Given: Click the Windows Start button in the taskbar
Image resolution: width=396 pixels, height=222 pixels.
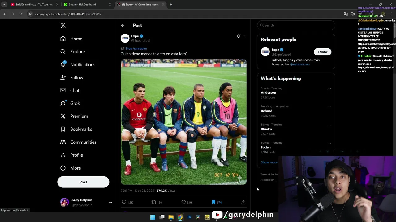Looking at the screenshot, I should (153, 217).
